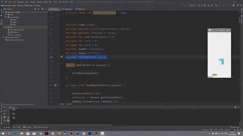This screenshot has width=243, height=136.
Task: Open Run panel settings gear
Action: [235, 107]
